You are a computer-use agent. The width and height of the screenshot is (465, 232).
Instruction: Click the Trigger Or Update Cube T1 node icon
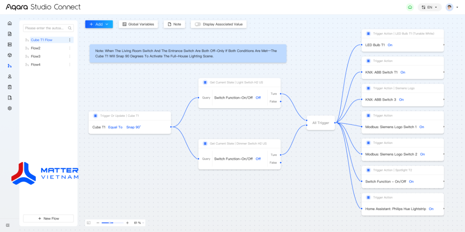pyautogui.click(x=95, y=116)
